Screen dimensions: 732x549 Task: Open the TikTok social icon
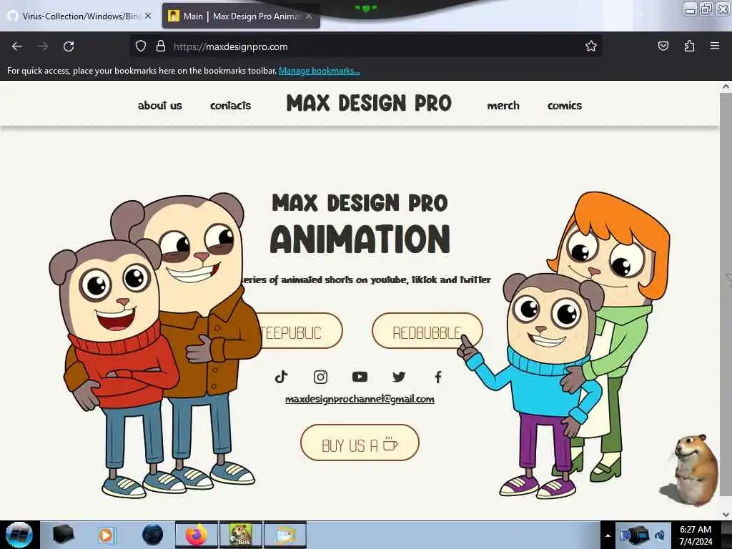(281, 377)
